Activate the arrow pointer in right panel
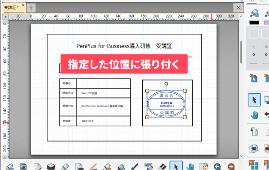Image resolution: width=269 pixels, height=170 pixels. point(254,100)
